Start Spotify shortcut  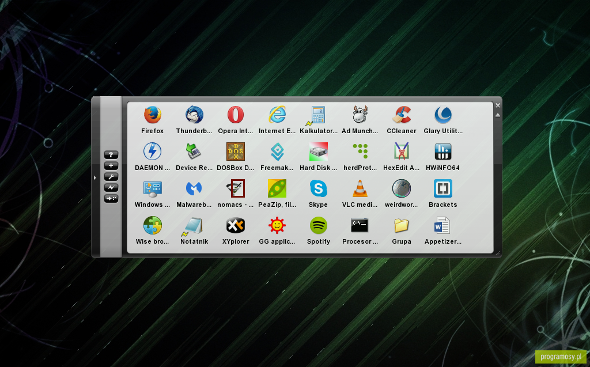coord(318,225)
